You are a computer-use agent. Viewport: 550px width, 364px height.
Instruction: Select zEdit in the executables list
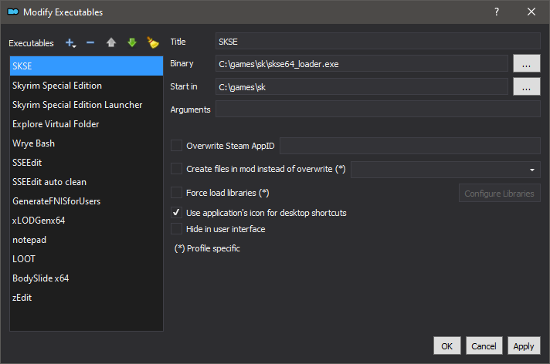[x=87, y=298]
